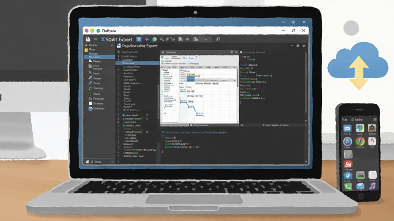Click the hamburger menu icon beside Sqilit Expert

pyautogui.click(x=95, y=40)
